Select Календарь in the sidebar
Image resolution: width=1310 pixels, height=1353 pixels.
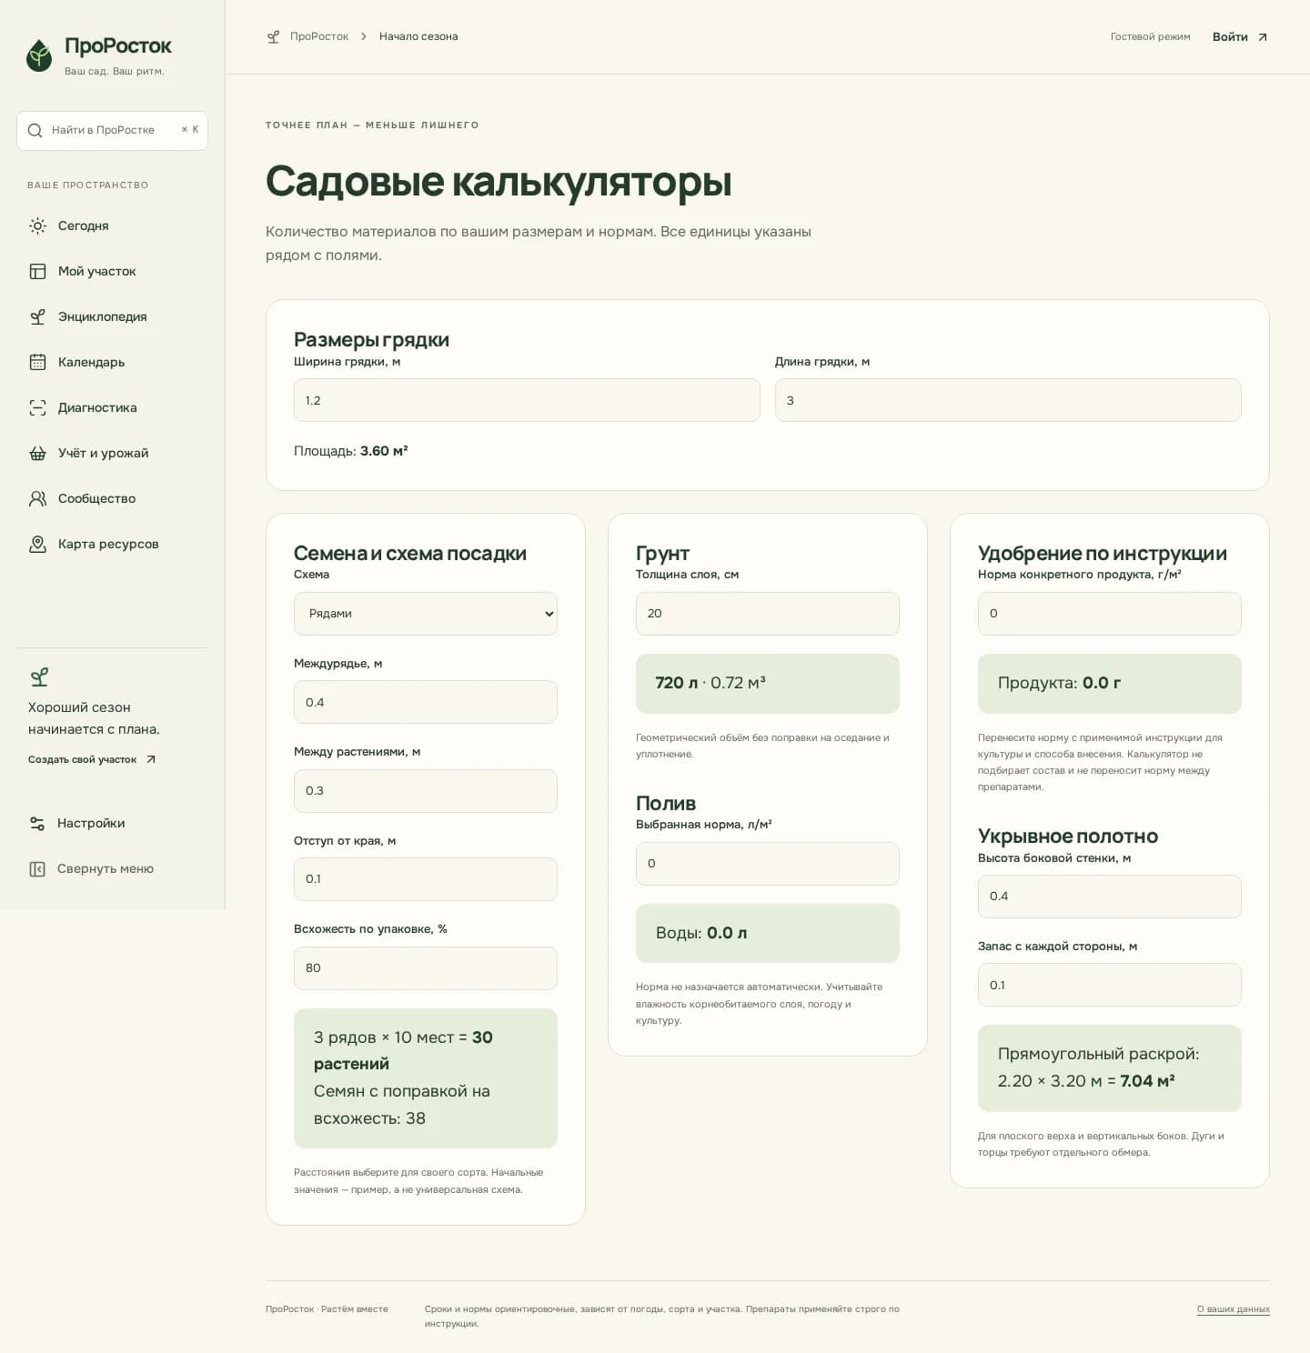click(x=112, y=362)
